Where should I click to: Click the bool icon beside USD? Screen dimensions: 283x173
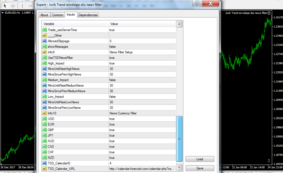click(45, 119)
